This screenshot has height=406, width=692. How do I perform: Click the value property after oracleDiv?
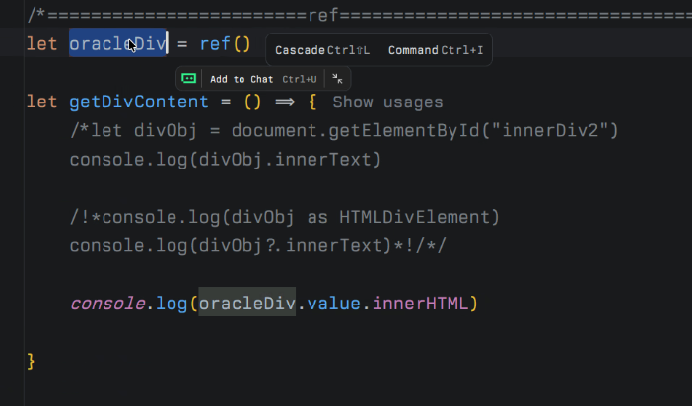point(333,304)
